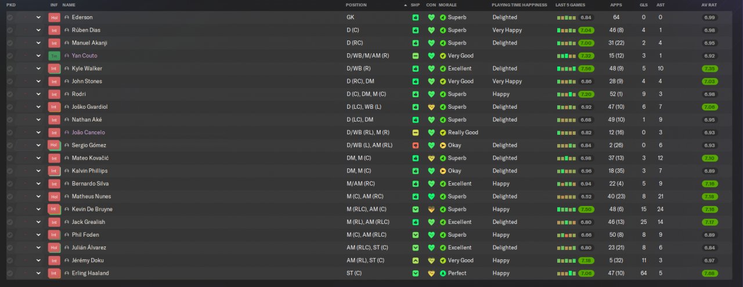Click Rúben Dias's 'Int' info badge

click(55, 30)
